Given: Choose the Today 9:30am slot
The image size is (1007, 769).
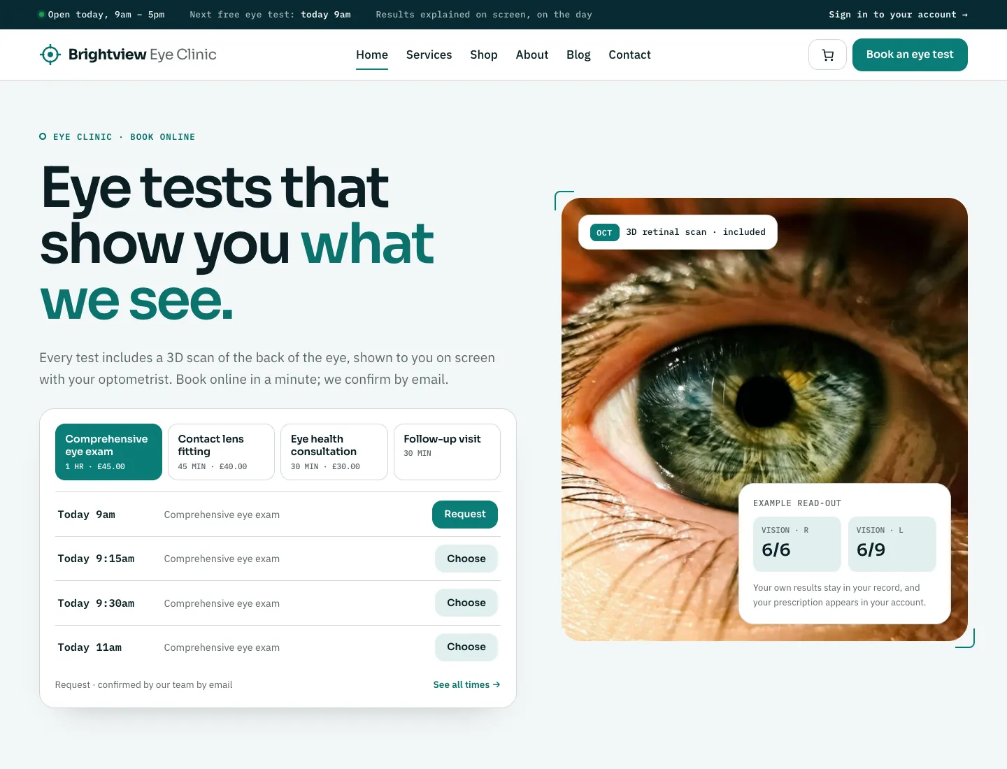Looking at the screenshot, I should [466, 603].
